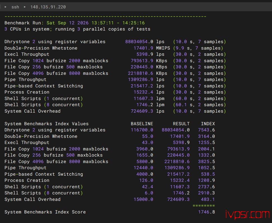Click the arrow before the IP address
The height and width of the screenshot is (223, 272).
click(25, 7)
